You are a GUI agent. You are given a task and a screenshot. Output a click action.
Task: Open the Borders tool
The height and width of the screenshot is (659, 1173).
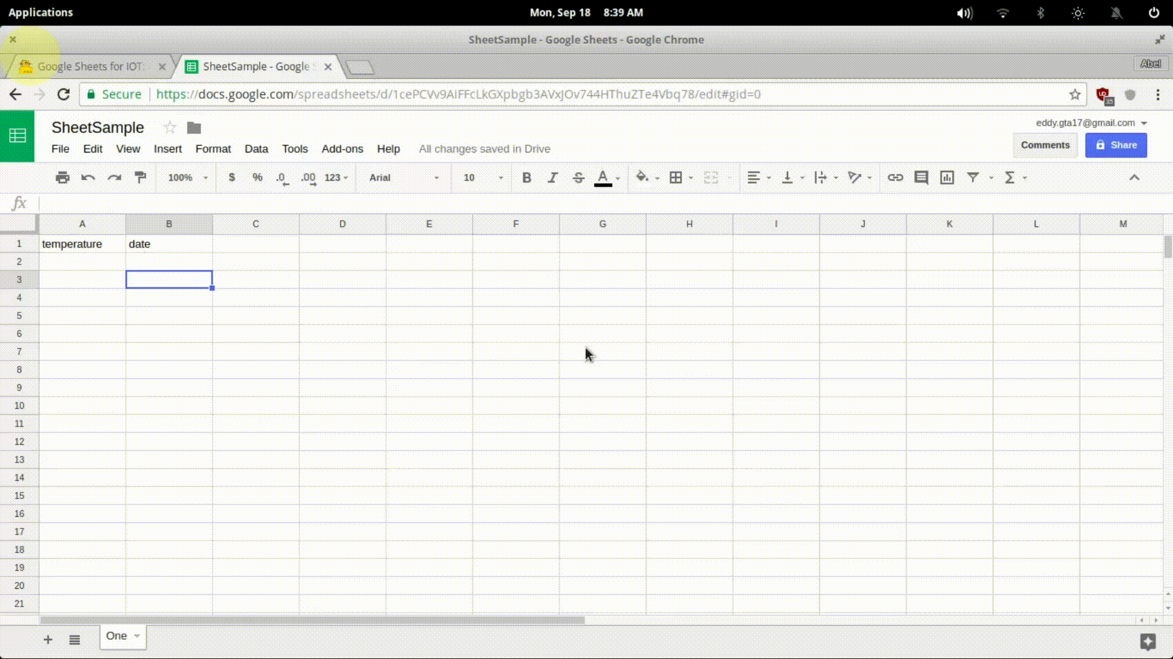point(676,178)
